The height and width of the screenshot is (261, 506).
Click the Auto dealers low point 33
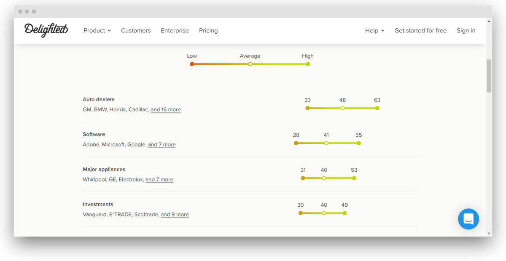pyautogui.click(x=307, y=108)
